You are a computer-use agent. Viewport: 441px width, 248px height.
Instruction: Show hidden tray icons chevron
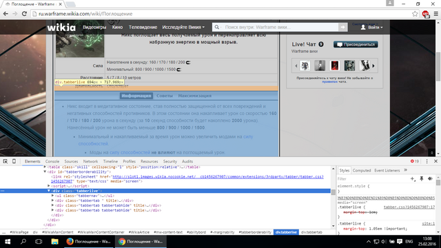click(369, 242)
